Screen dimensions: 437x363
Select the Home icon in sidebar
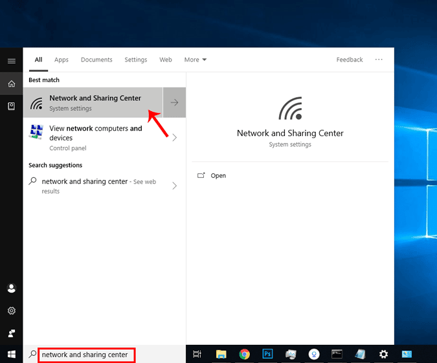tap(12, 83)
